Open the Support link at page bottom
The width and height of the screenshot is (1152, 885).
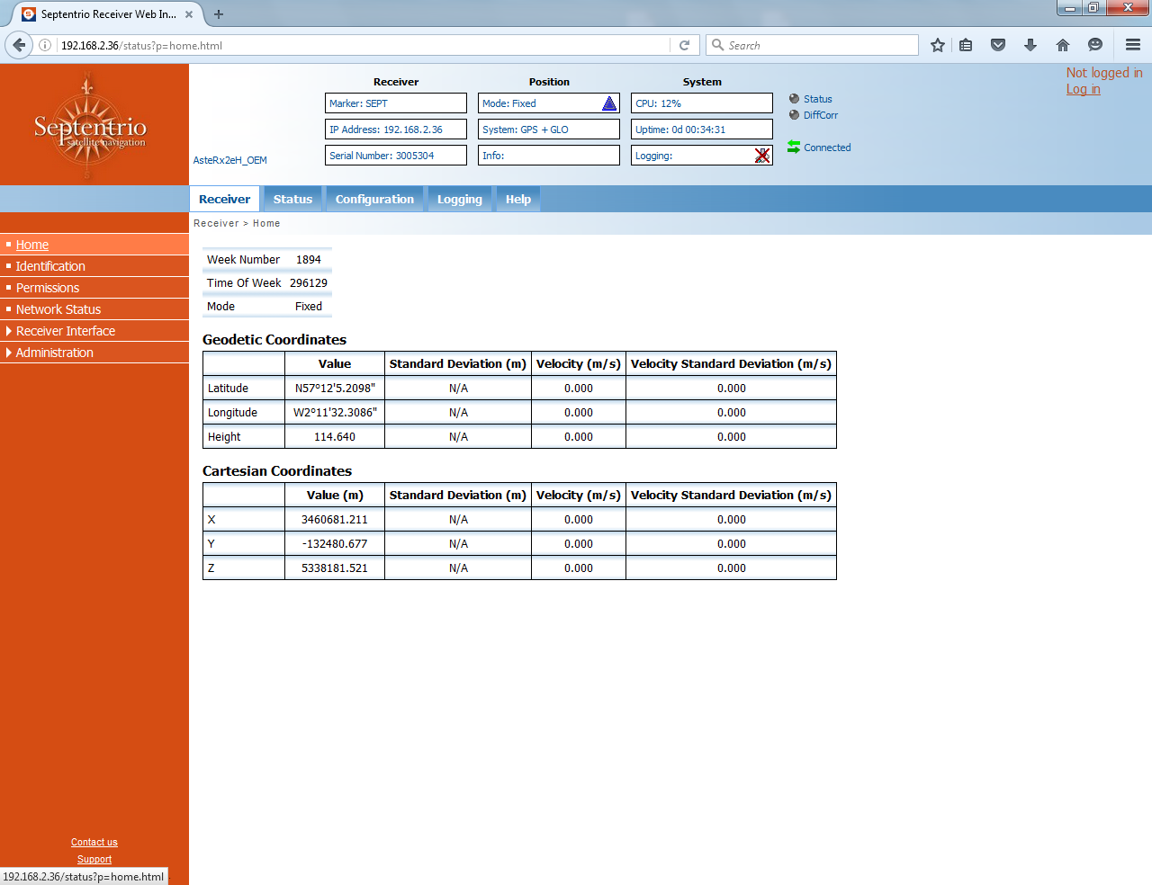94,859
